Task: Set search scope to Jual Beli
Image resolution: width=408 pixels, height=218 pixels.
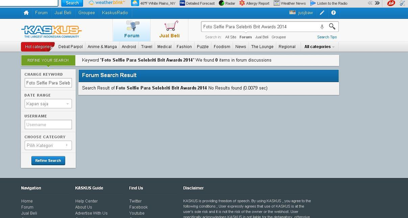Action: pos(262,37)
